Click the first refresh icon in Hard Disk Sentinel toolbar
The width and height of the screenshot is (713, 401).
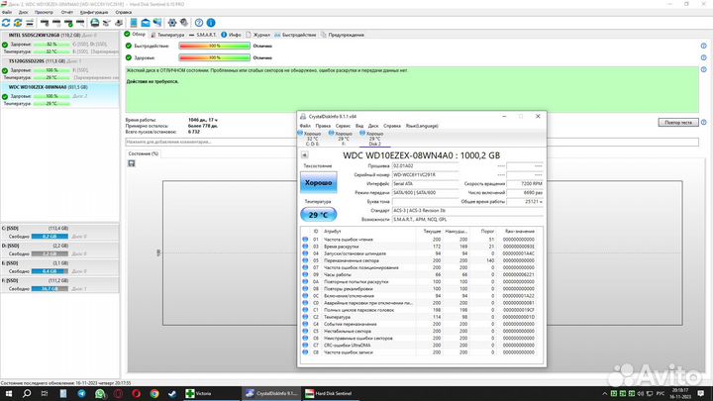(x=6, y=22)
